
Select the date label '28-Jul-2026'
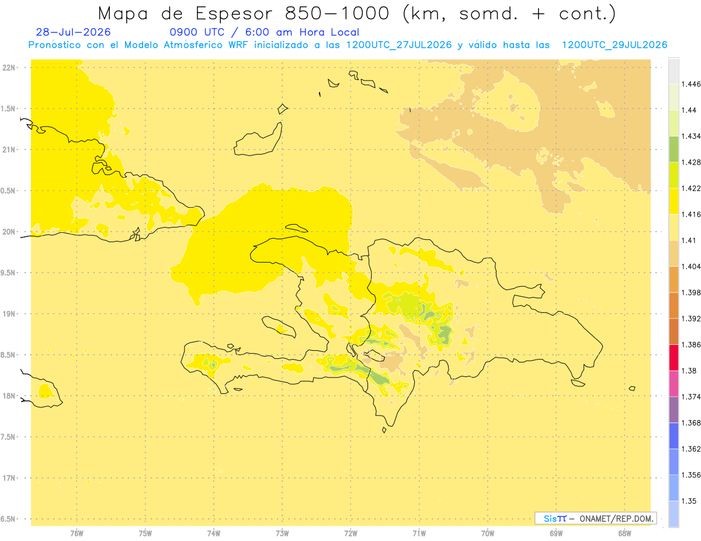click(73, 33)
